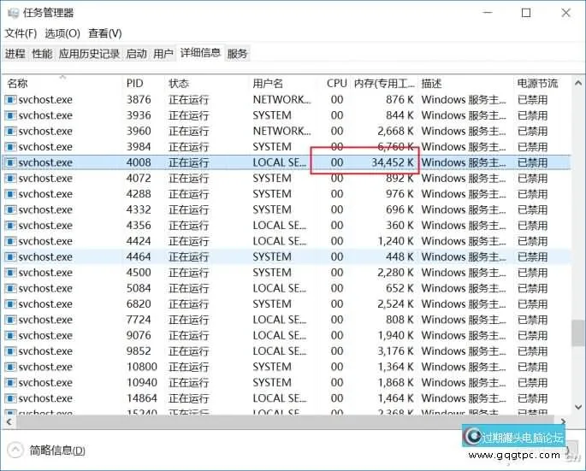586x471 pixels.
Task: Switch to the 服务 tab
Action: coord(237,54)
